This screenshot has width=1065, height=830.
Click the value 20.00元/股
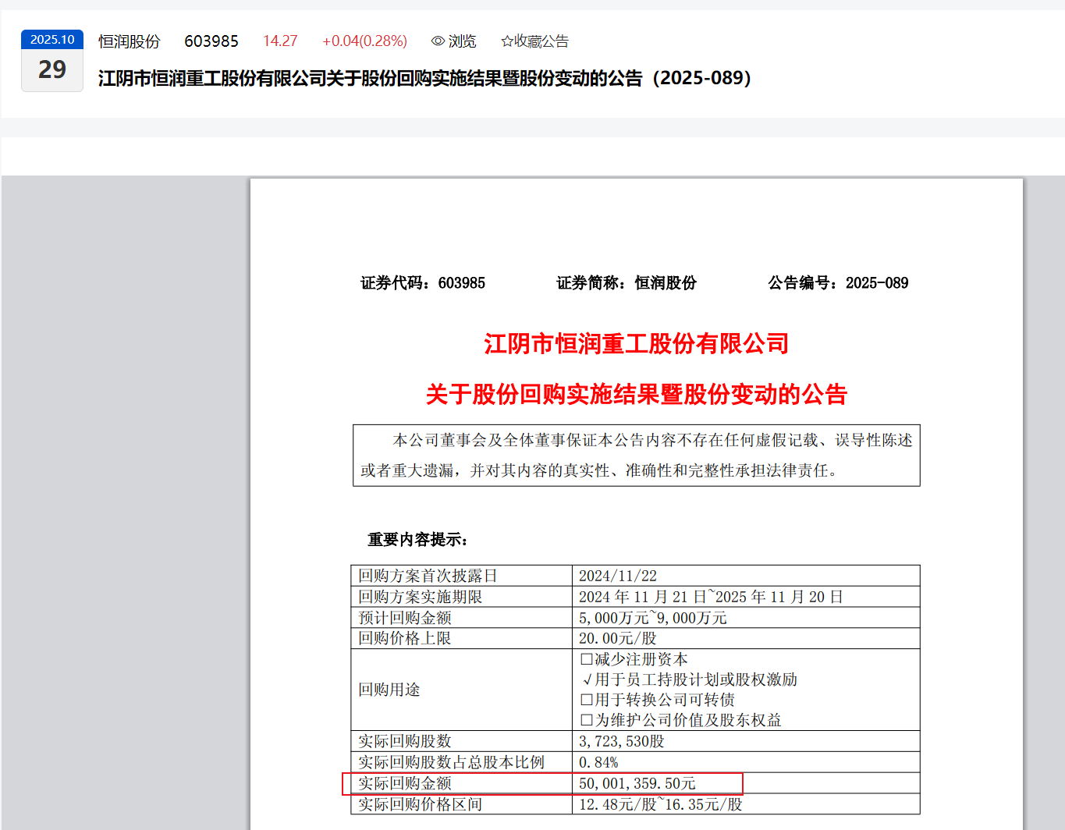(x=618, y=638)
